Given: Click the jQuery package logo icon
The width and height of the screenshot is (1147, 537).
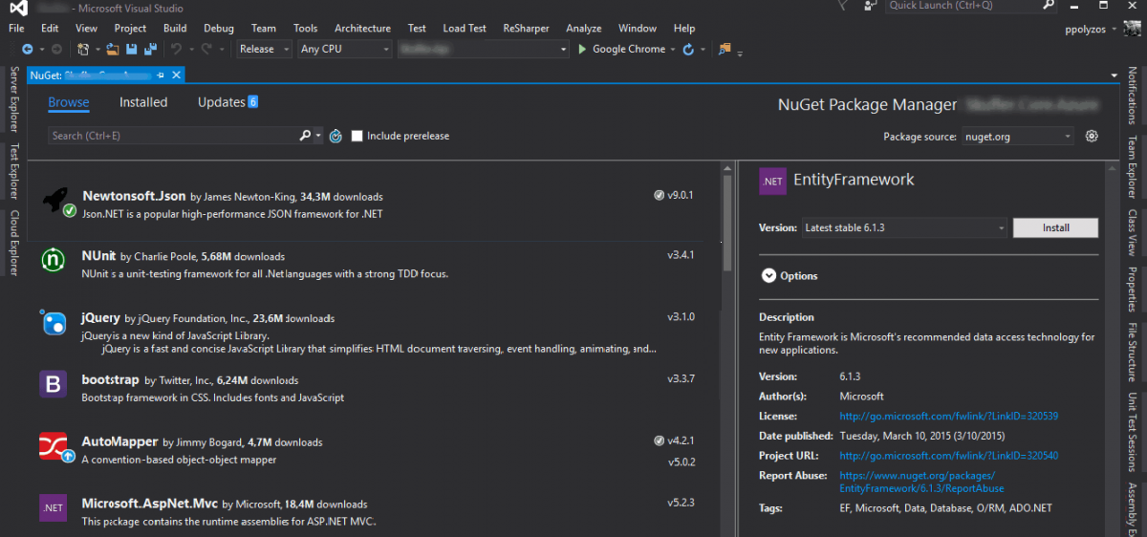Looking at the screenshot, I should 54,322.
